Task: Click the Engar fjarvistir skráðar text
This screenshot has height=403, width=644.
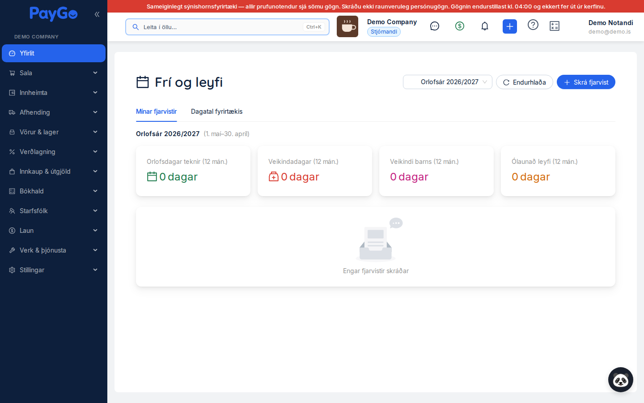Action: pyautogui.click(x=376, y=271)
